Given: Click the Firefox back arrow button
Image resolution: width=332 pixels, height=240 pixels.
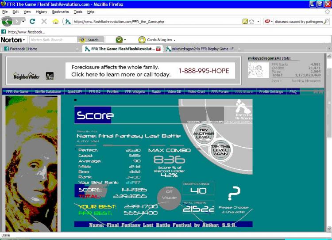Looking at the screenshot, I should tap(7, 21).
